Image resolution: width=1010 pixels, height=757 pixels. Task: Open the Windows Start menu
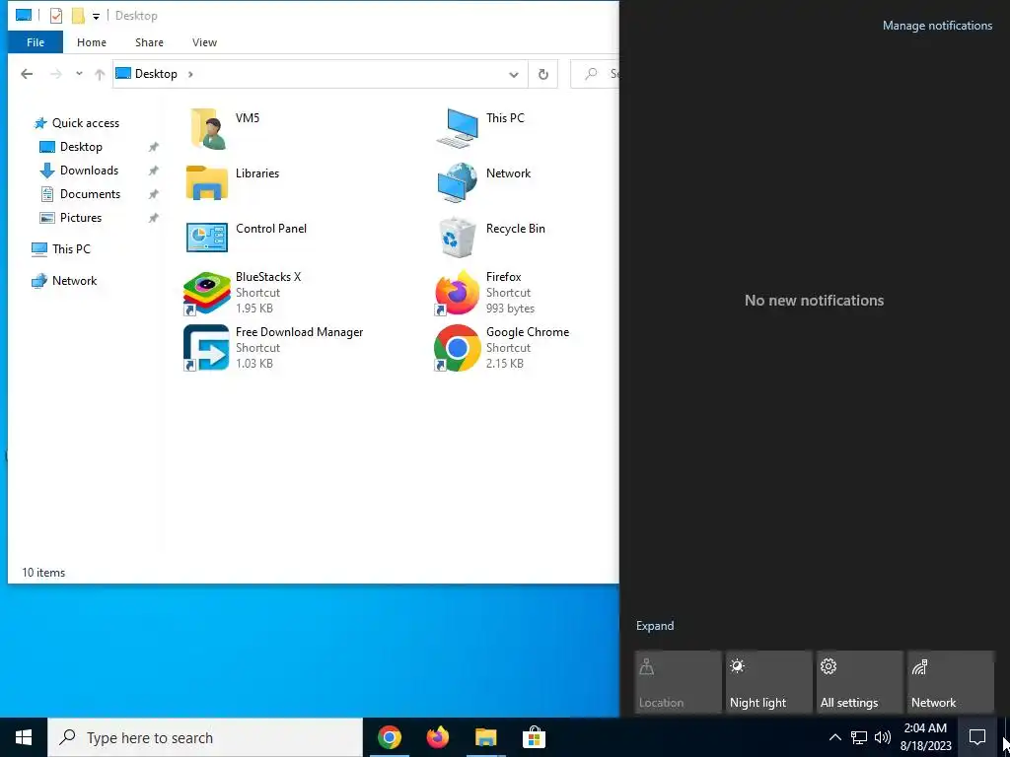pos(24,737)
